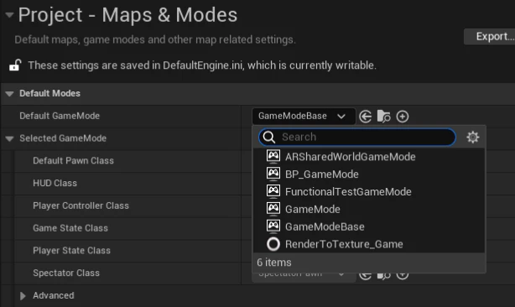Collapse the Project - Maps & Modes section
The height and width of the screenshot is (307, 515).
(9, 15)
